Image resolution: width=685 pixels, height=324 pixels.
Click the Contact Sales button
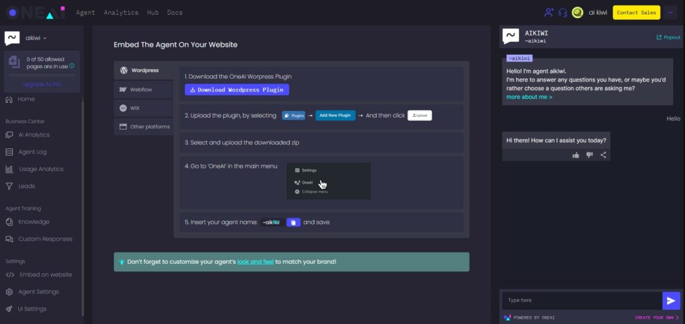tap(636, 13)
